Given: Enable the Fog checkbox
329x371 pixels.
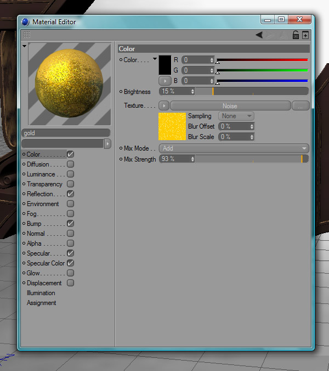Looking at the screenshot, I should 70,214.
